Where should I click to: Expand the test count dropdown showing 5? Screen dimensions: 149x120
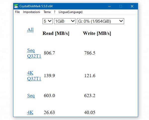(48, 21)
